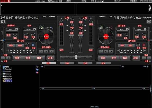
Task: Set deck 2 loop length to 8 beats
Action: pos(138,51)
